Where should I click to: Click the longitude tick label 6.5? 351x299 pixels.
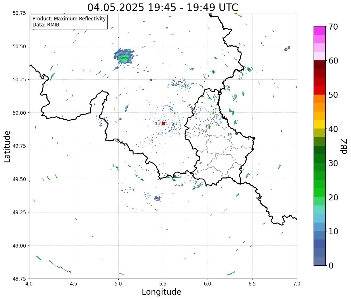point(252,284)
